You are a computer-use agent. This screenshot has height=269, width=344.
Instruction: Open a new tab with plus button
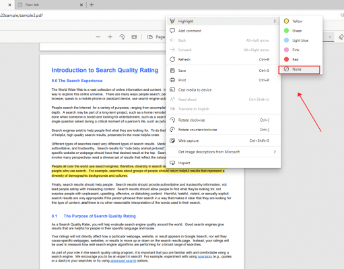(92, 5)
